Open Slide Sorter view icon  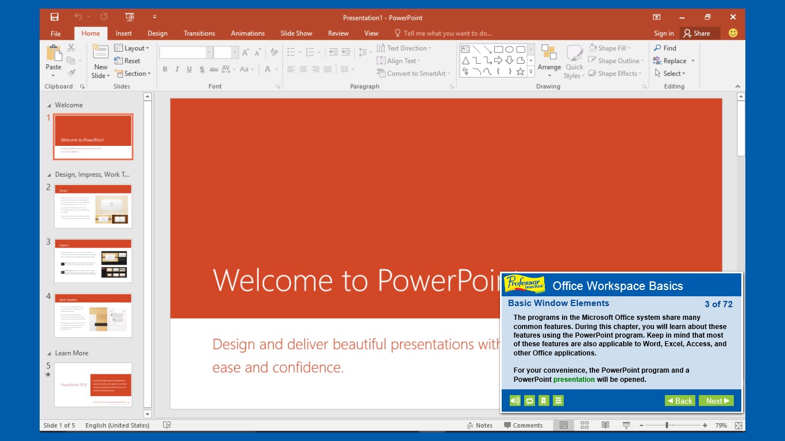[584, 425]
